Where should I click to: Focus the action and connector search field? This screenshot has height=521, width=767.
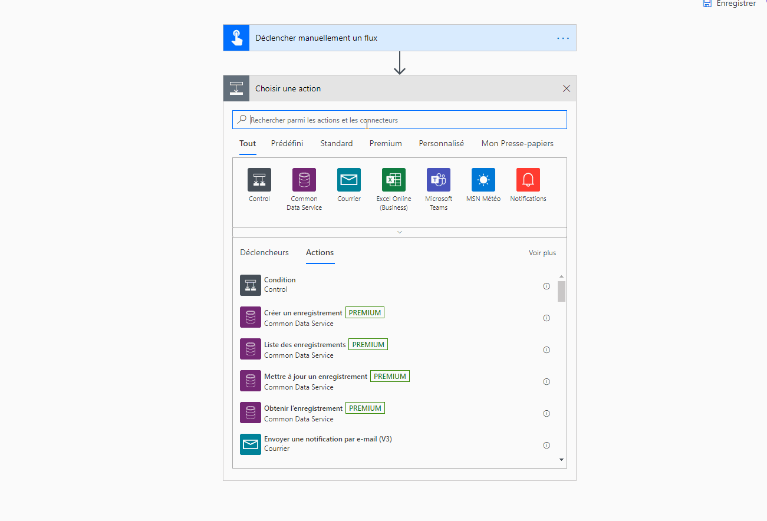400,120
